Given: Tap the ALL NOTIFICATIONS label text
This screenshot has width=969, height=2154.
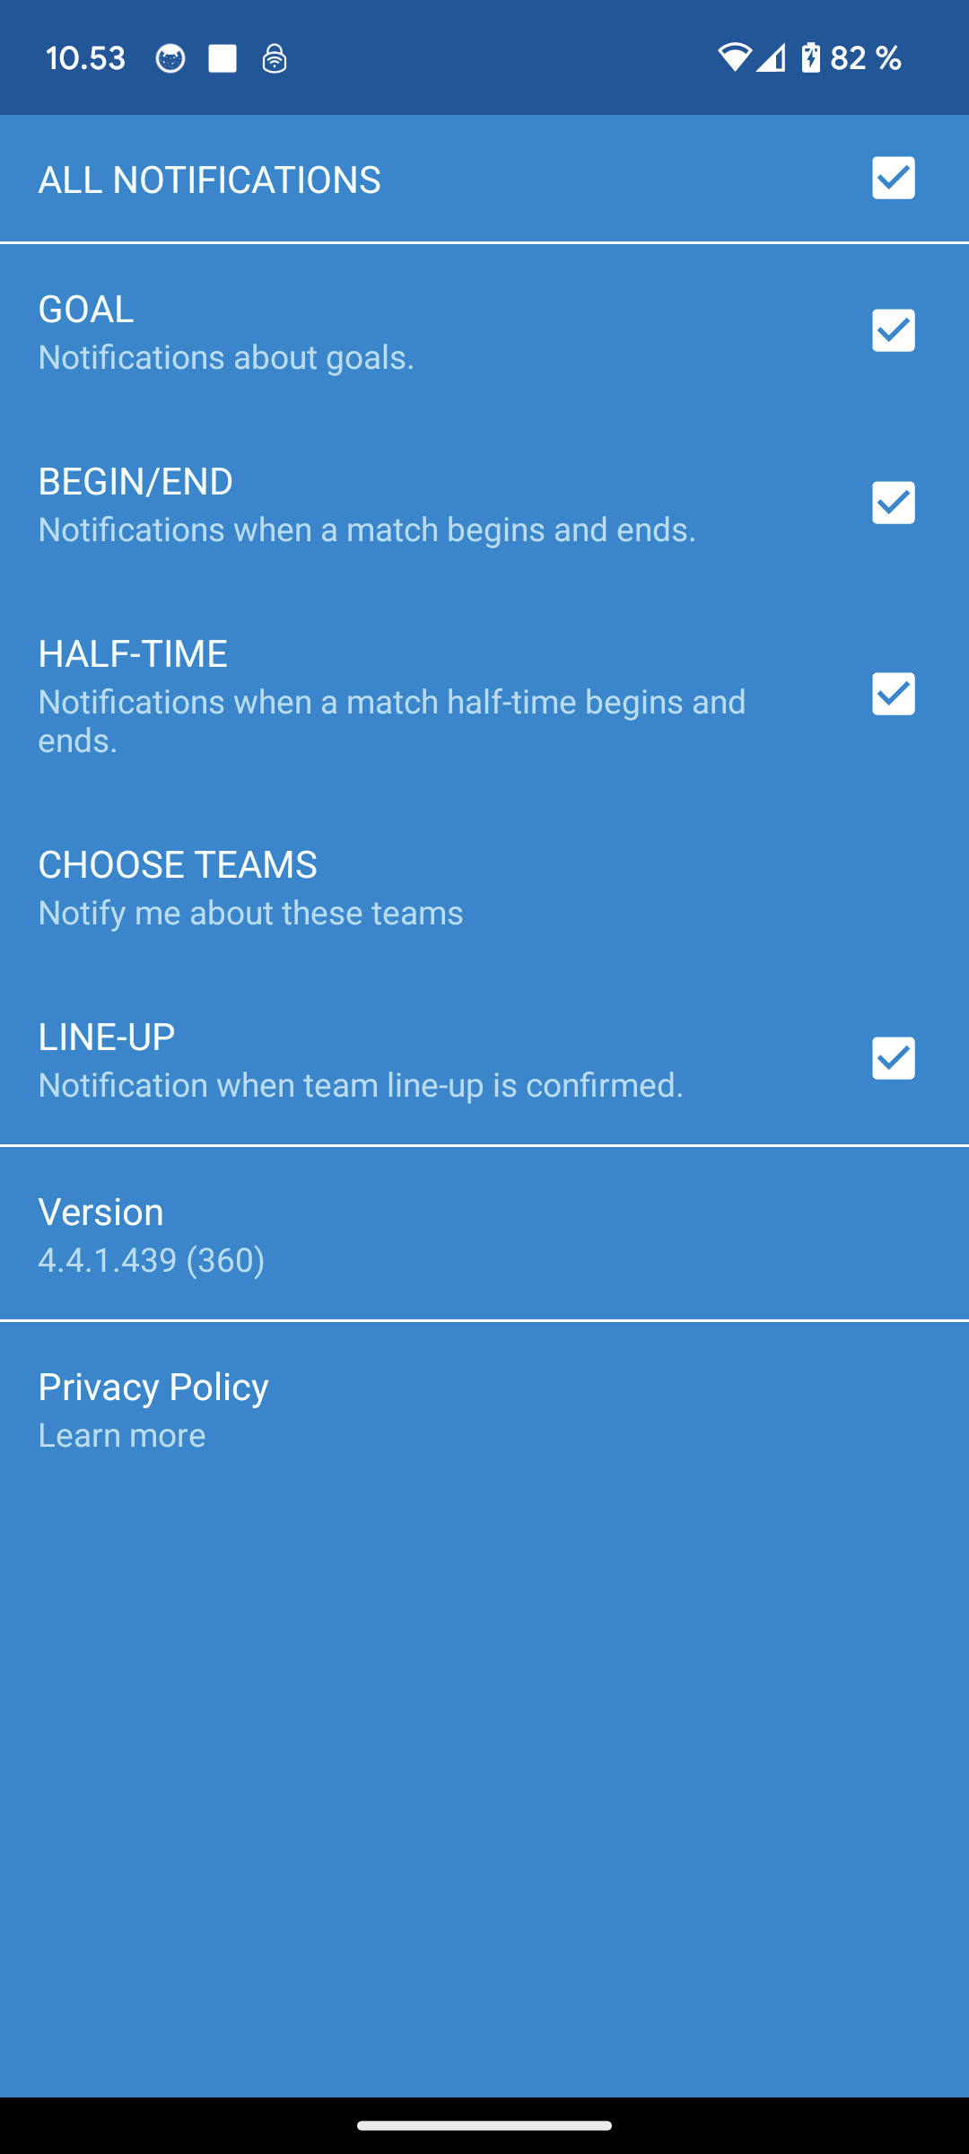Looking at the screenshot, I should (209, 180).
